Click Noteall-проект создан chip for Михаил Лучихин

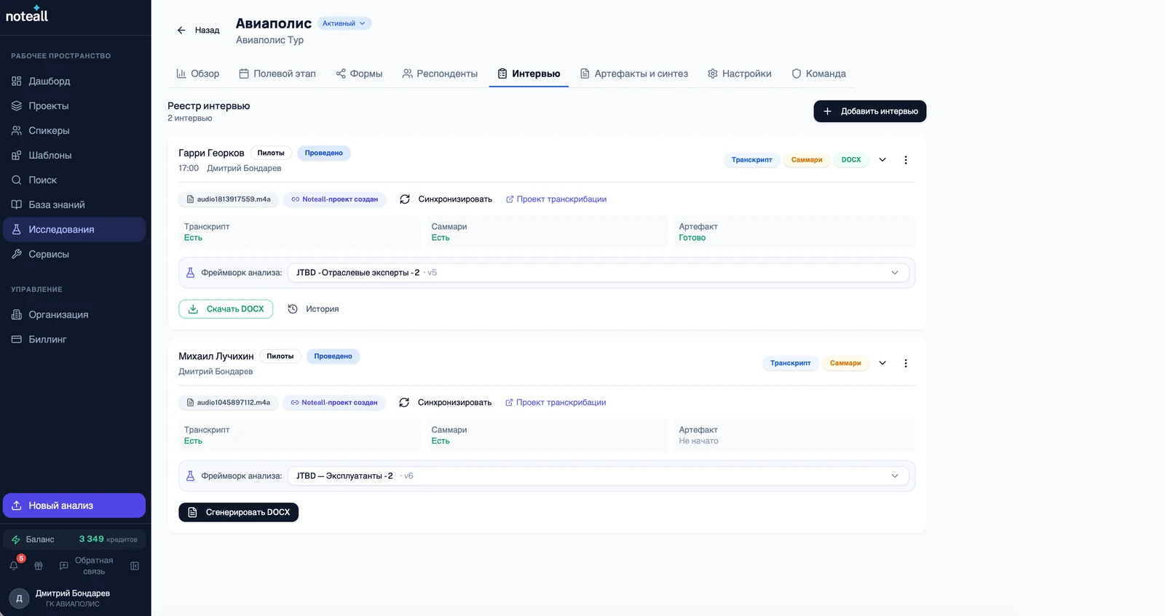click(334, 402)
